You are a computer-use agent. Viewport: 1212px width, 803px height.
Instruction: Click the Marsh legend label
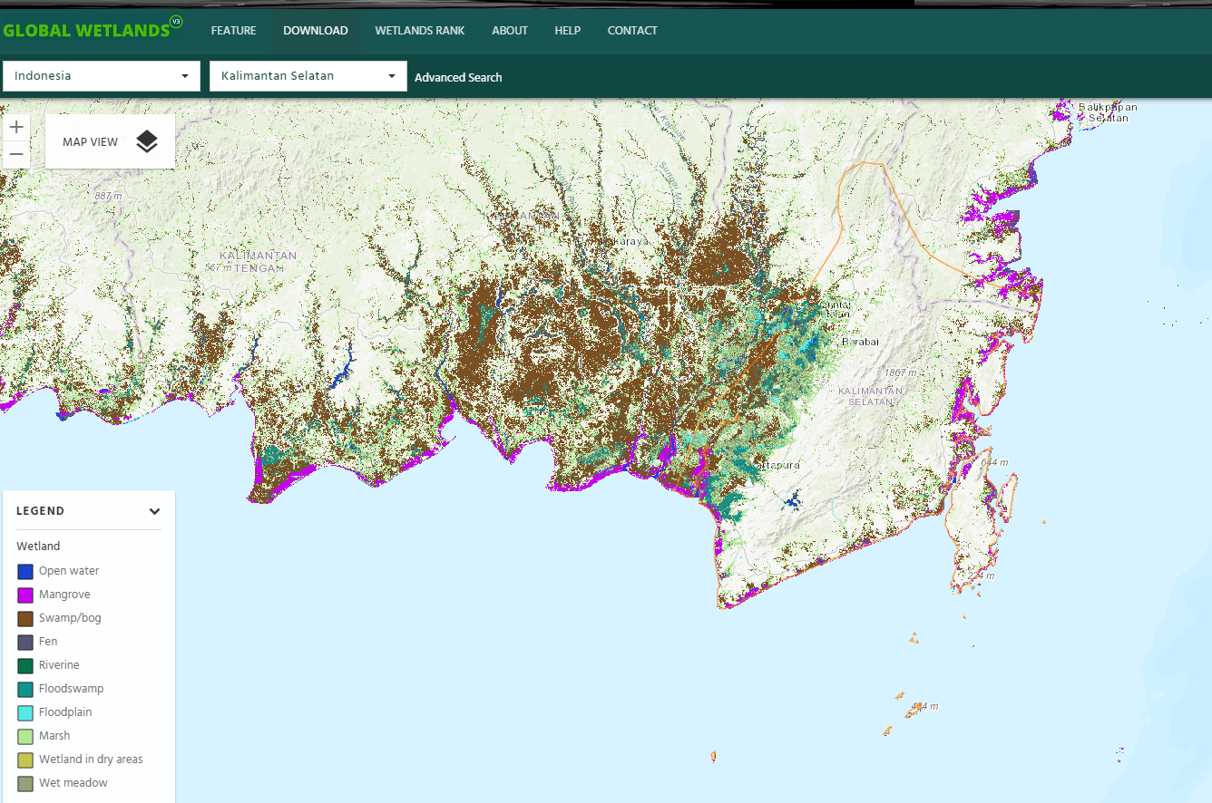pos(54,736)
